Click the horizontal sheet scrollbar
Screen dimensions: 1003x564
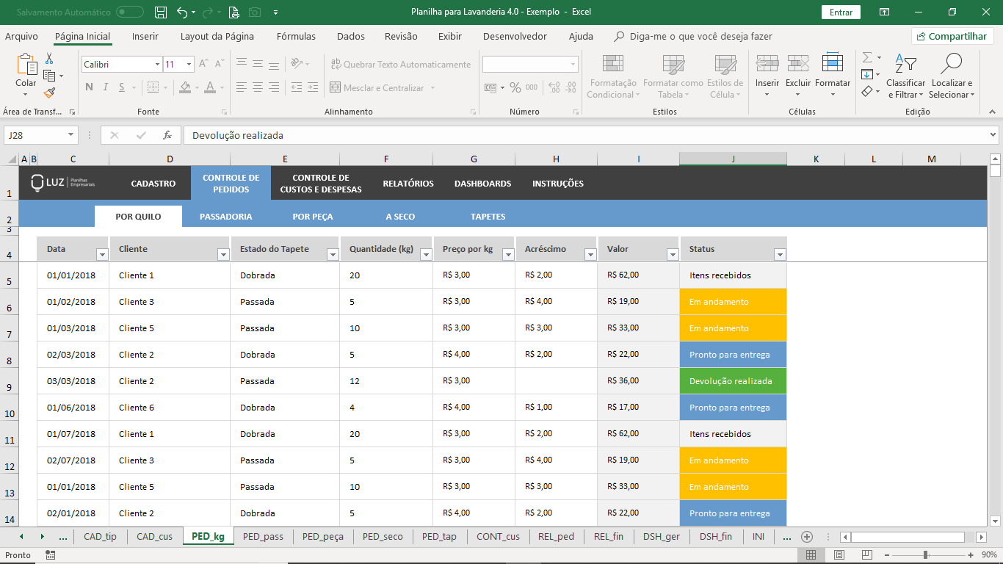coord(908,537)
